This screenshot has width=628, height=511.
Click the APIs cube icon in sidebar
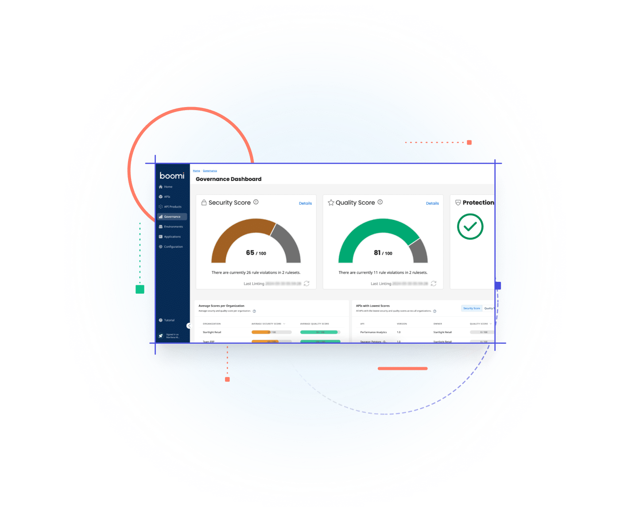click(x=161, y=197)
